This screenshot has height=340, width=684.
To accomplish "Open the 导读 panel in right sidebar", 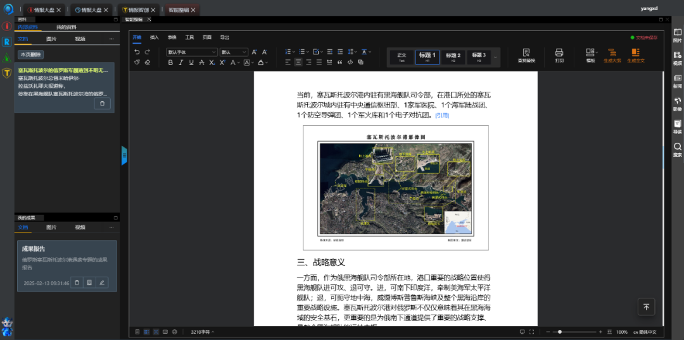I will tap(677, 126).
